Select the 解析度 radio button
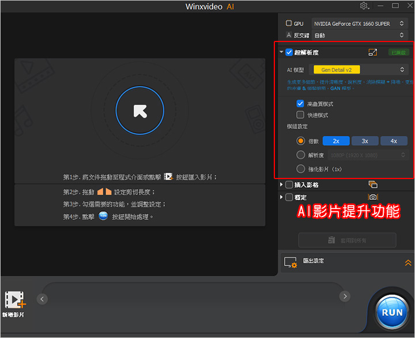Screen dimensions: 415x338 tap(301, 155)
